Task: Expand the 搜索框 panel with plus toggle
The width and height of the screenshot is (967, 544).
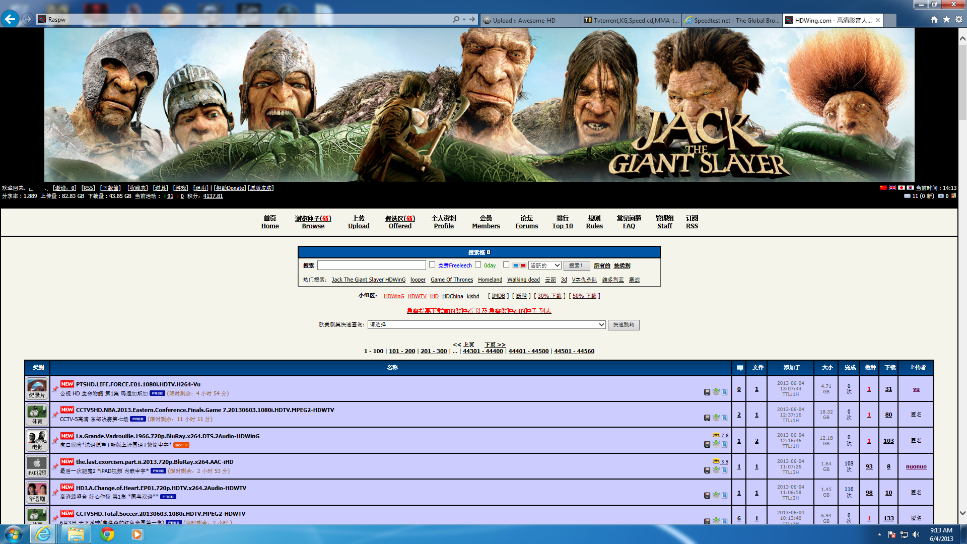Action: pos(489,252)
